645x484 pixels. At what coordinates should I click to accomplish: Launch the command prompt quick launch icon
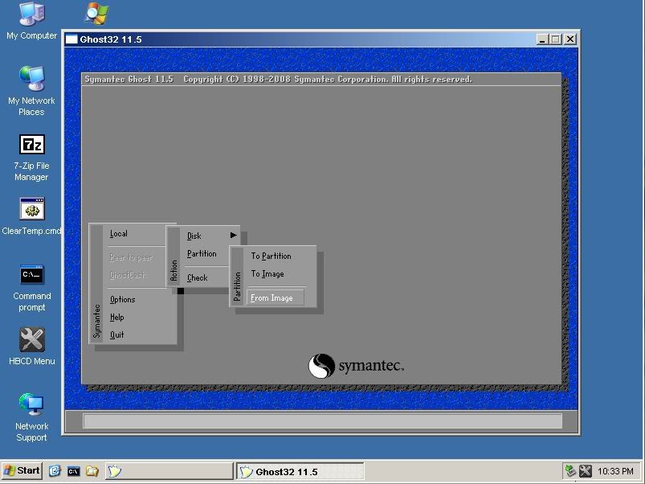(74, 471)
